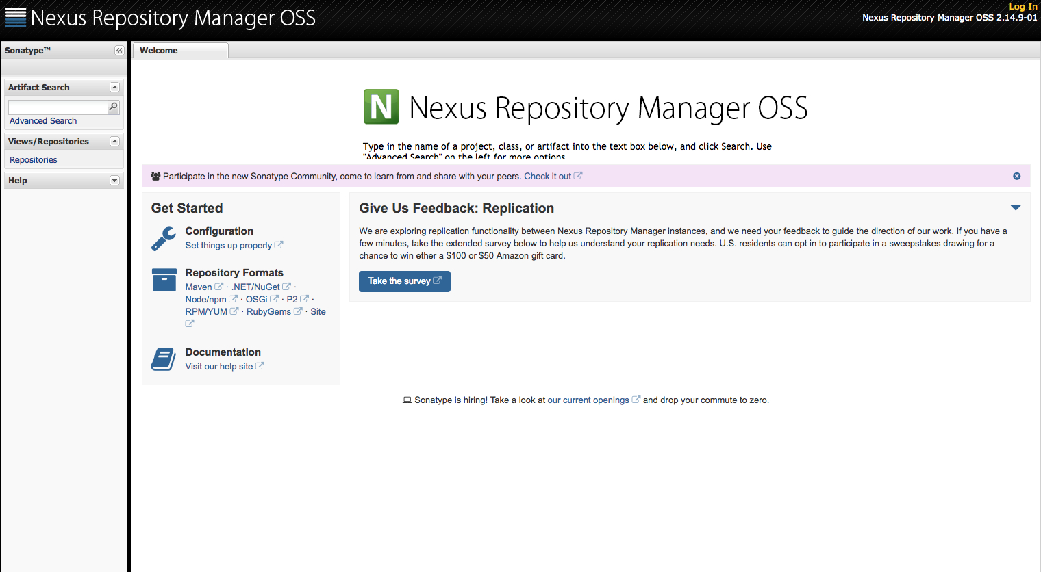1041x572 pixels.
Task: Collapse the Artifact Search section
Action: pos(114,88)
